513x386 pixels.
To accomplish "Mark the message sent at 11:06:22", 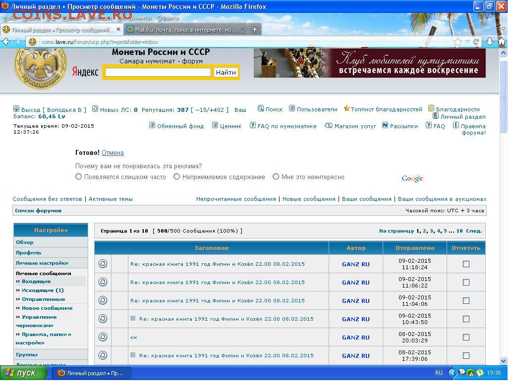I will [x=466, y=282].
